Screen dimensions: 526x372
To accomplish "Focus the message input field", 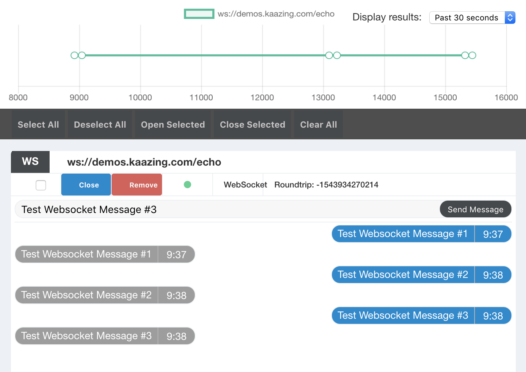I will 227,209.
